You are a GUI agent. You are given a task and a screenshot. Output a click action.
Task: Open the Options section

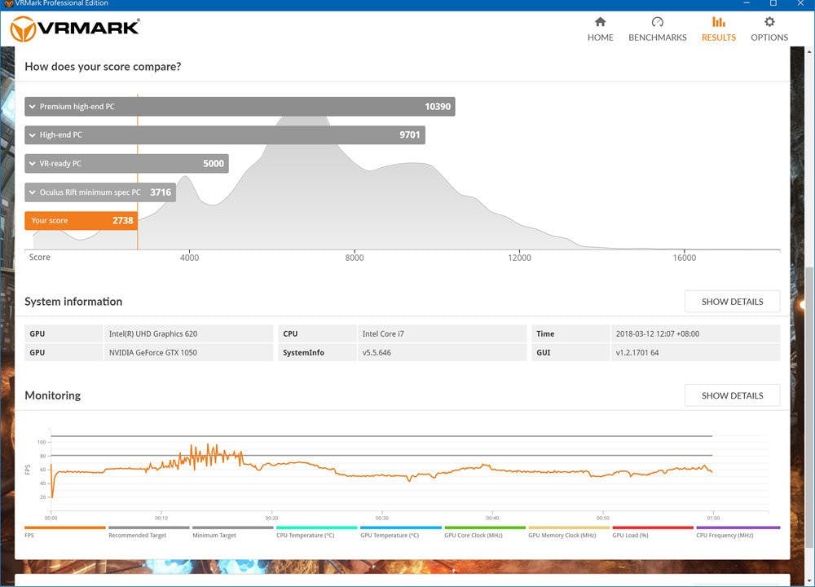(769, 29)
